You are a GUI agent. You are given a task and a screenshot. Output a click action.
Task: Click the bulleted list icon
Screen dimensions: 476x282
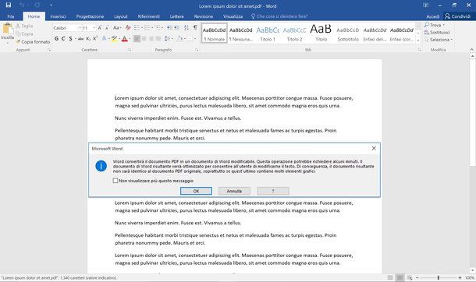pos(137,28)
